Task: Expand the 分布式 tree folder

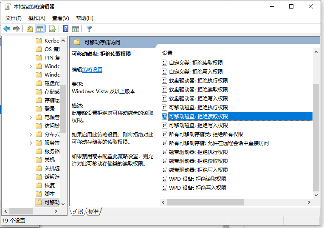Action: point(31,134)
